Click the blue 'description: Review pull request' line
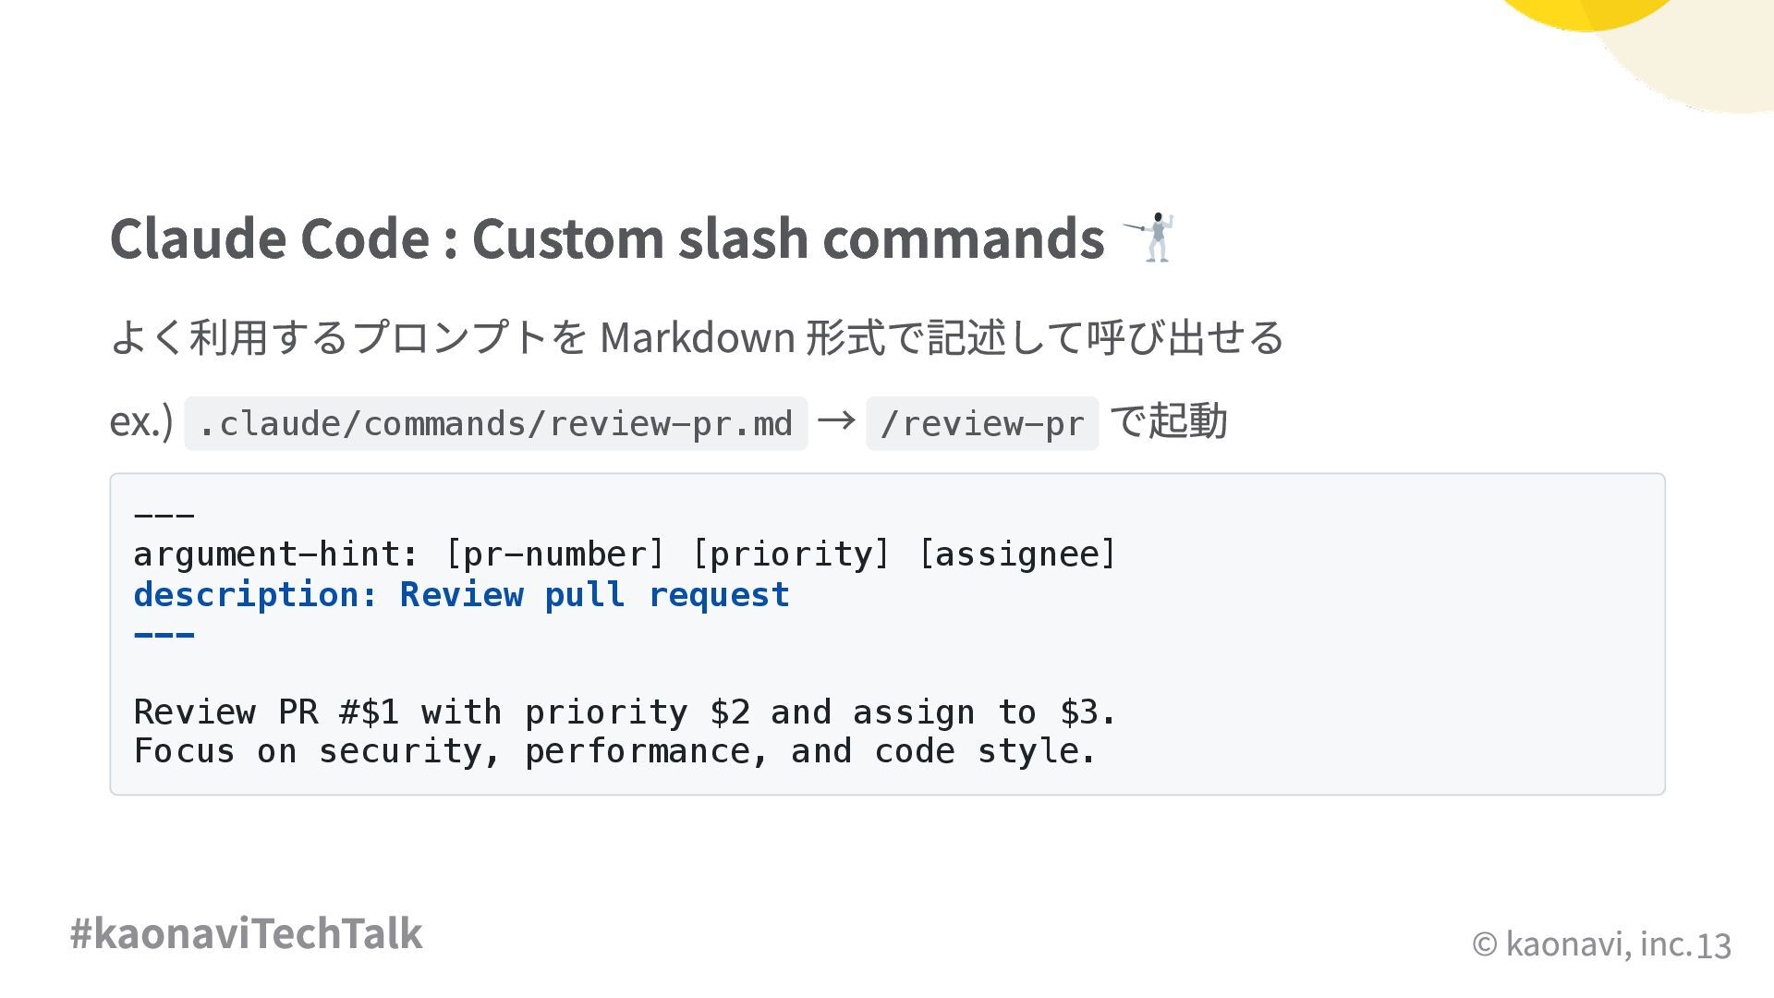This screenshot has height=998, width=1774. [461, 594]
